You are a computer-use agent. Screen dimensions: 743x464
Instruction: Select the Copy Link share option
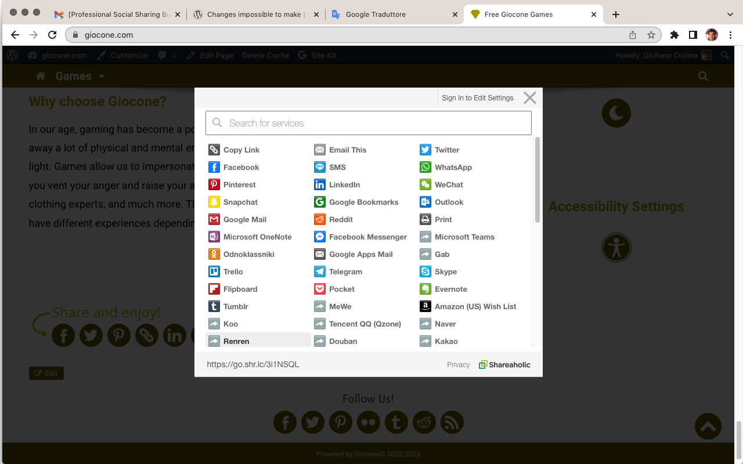tap(234, 150)
